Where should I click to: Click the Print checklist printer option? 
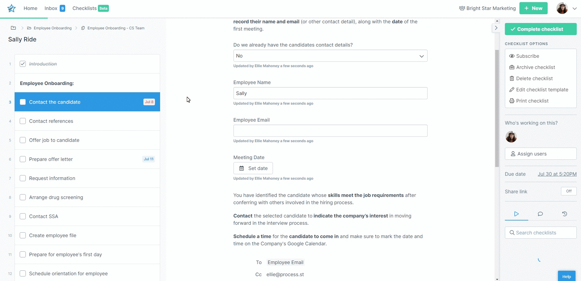pos(529,101)
